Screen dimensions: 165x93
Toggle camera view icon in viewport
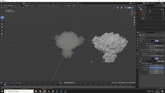click(x=134, y=22)
